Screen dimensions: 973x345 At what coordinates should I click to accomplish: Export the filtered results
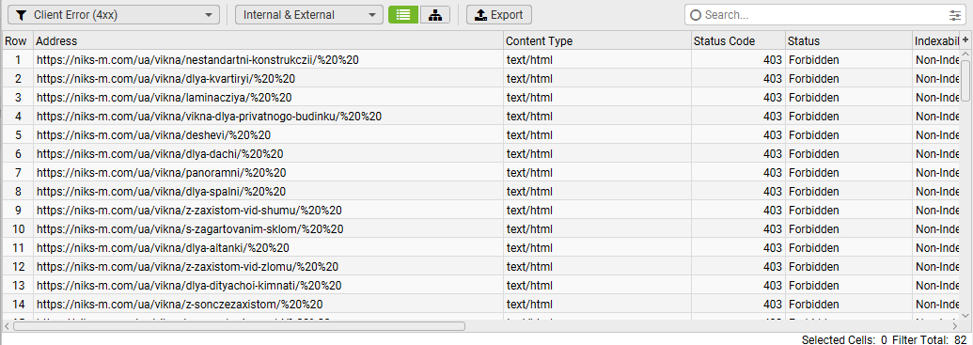(x=499, y=15)
